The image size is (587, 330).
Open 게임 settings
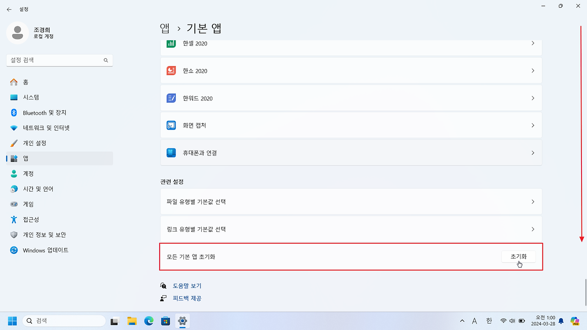pyautogui.click(x=60, y=204)
